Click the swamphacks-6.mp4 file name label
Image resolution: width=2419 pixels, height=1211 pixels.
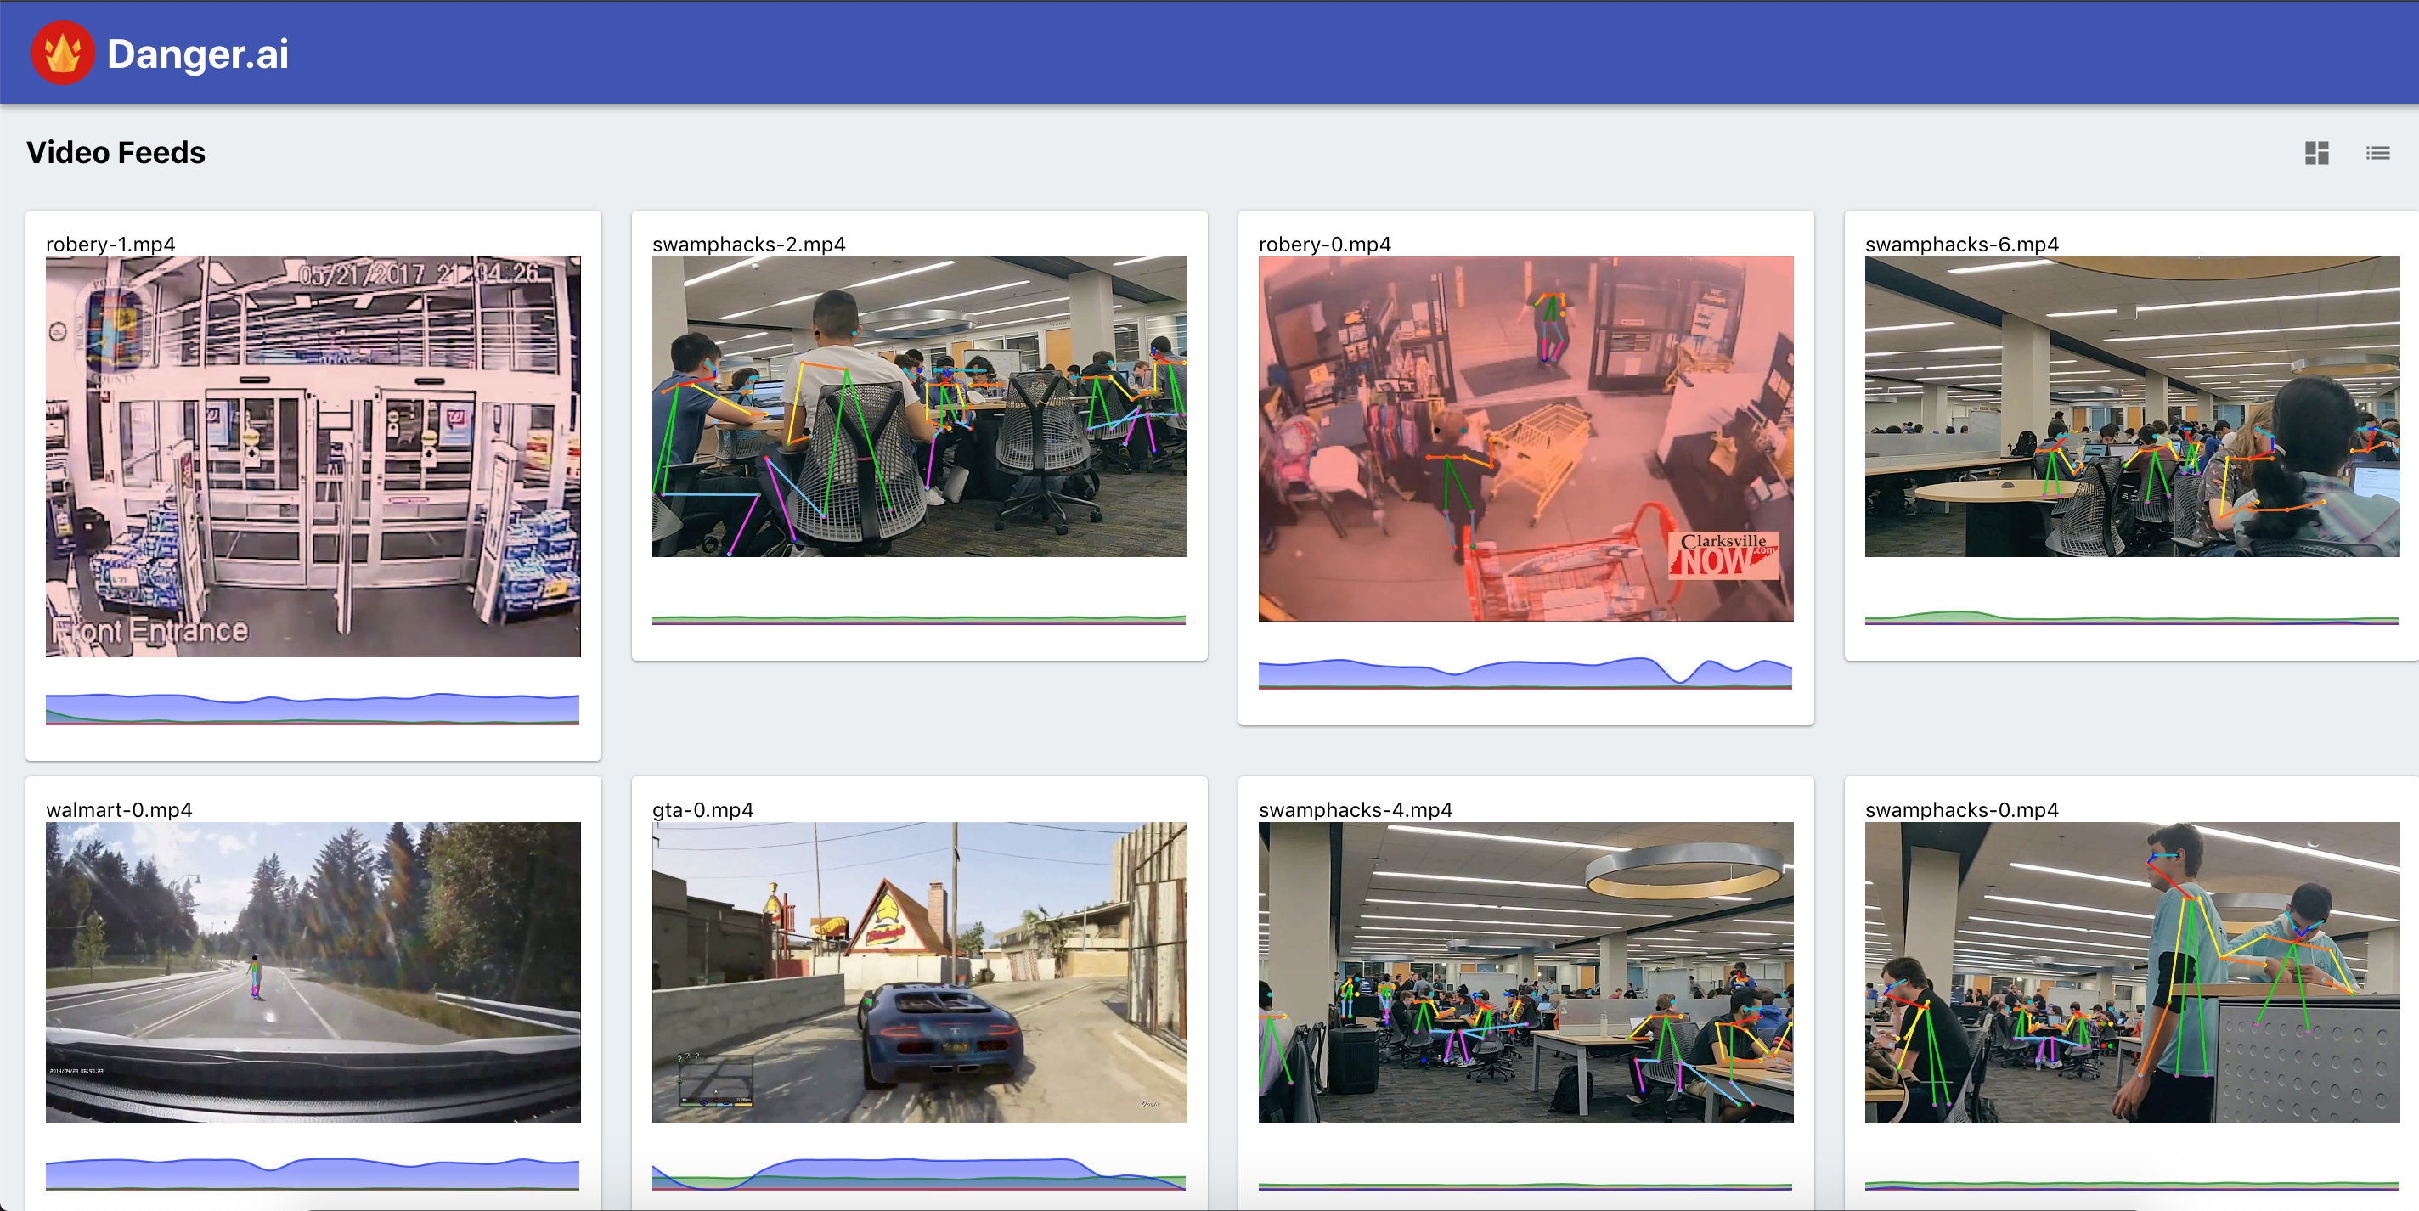[x=1960, y=244]
